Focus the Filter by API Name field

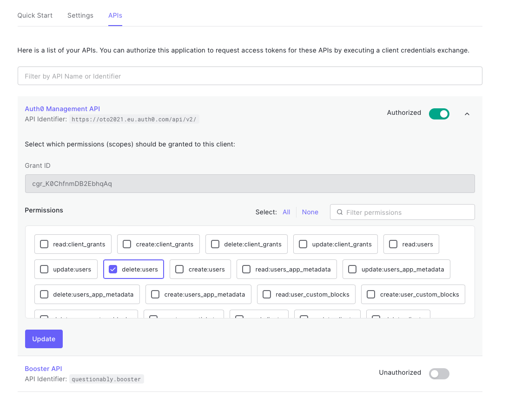pos(250,76)
